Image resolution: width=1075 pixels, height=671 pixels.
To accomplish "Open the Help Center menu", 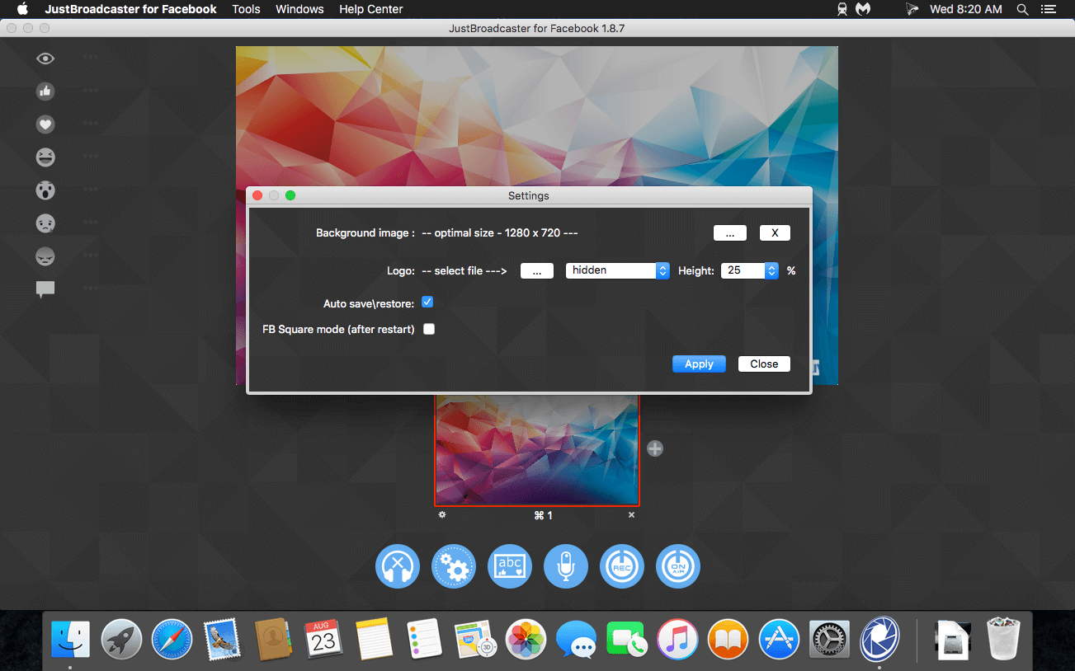I will (371, 9).
